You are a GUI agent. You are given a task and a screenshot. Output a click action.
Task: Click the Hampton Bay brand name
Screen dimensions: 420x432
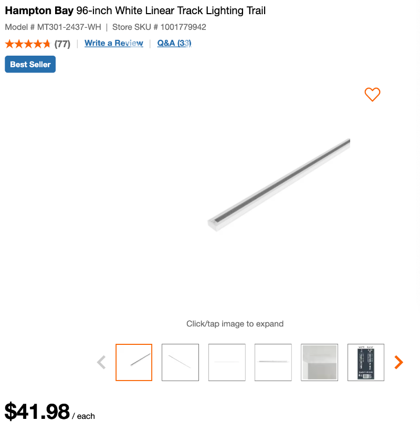(x=39, y=10)
